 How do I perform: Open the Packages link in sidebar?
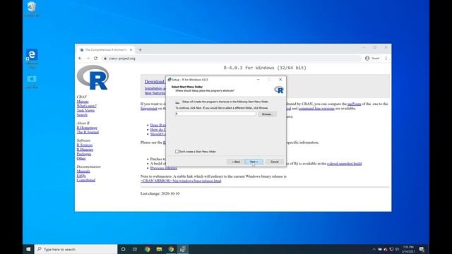click(x=84, y=154)
